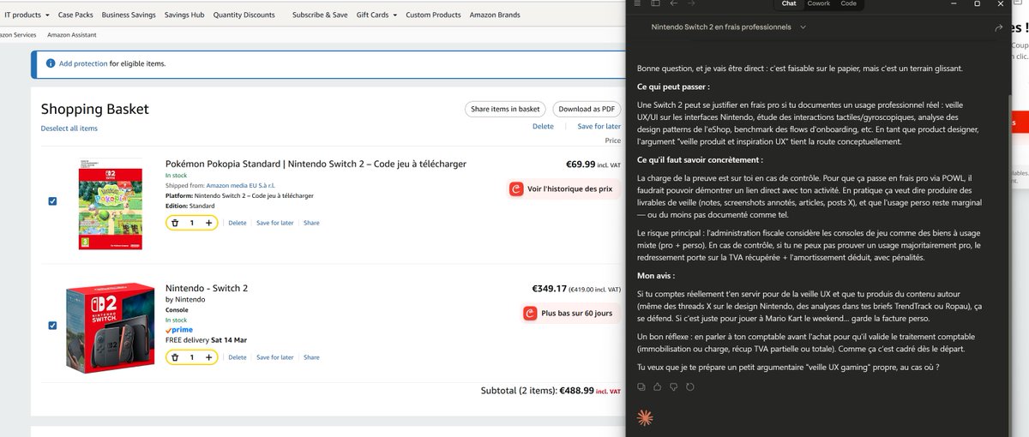Save Pokémon Pokopia for later
Screen dimensions: 1029x437
click(275, 223)
